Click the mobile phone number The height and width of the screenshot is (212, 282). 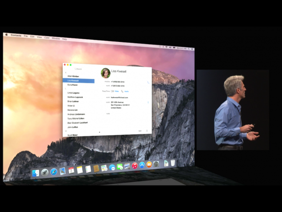(x=118, y=82)
